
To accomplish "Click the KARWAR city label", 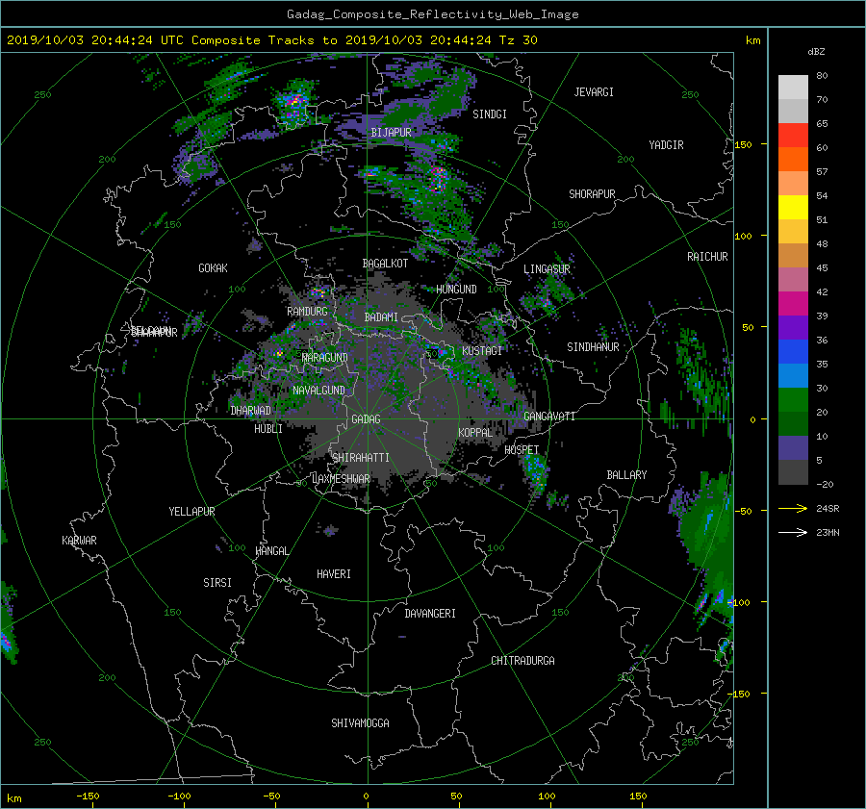I will click(79, 541).
